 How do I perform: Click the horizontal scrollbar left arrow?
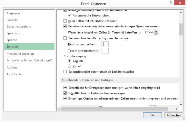[59, 109]
